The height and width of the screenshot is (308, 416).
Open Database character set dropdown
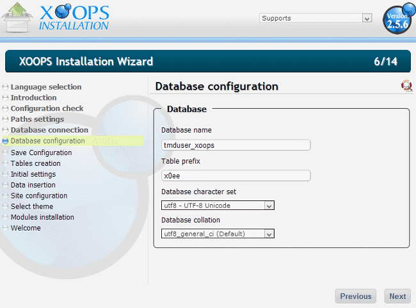pos(218,206)
